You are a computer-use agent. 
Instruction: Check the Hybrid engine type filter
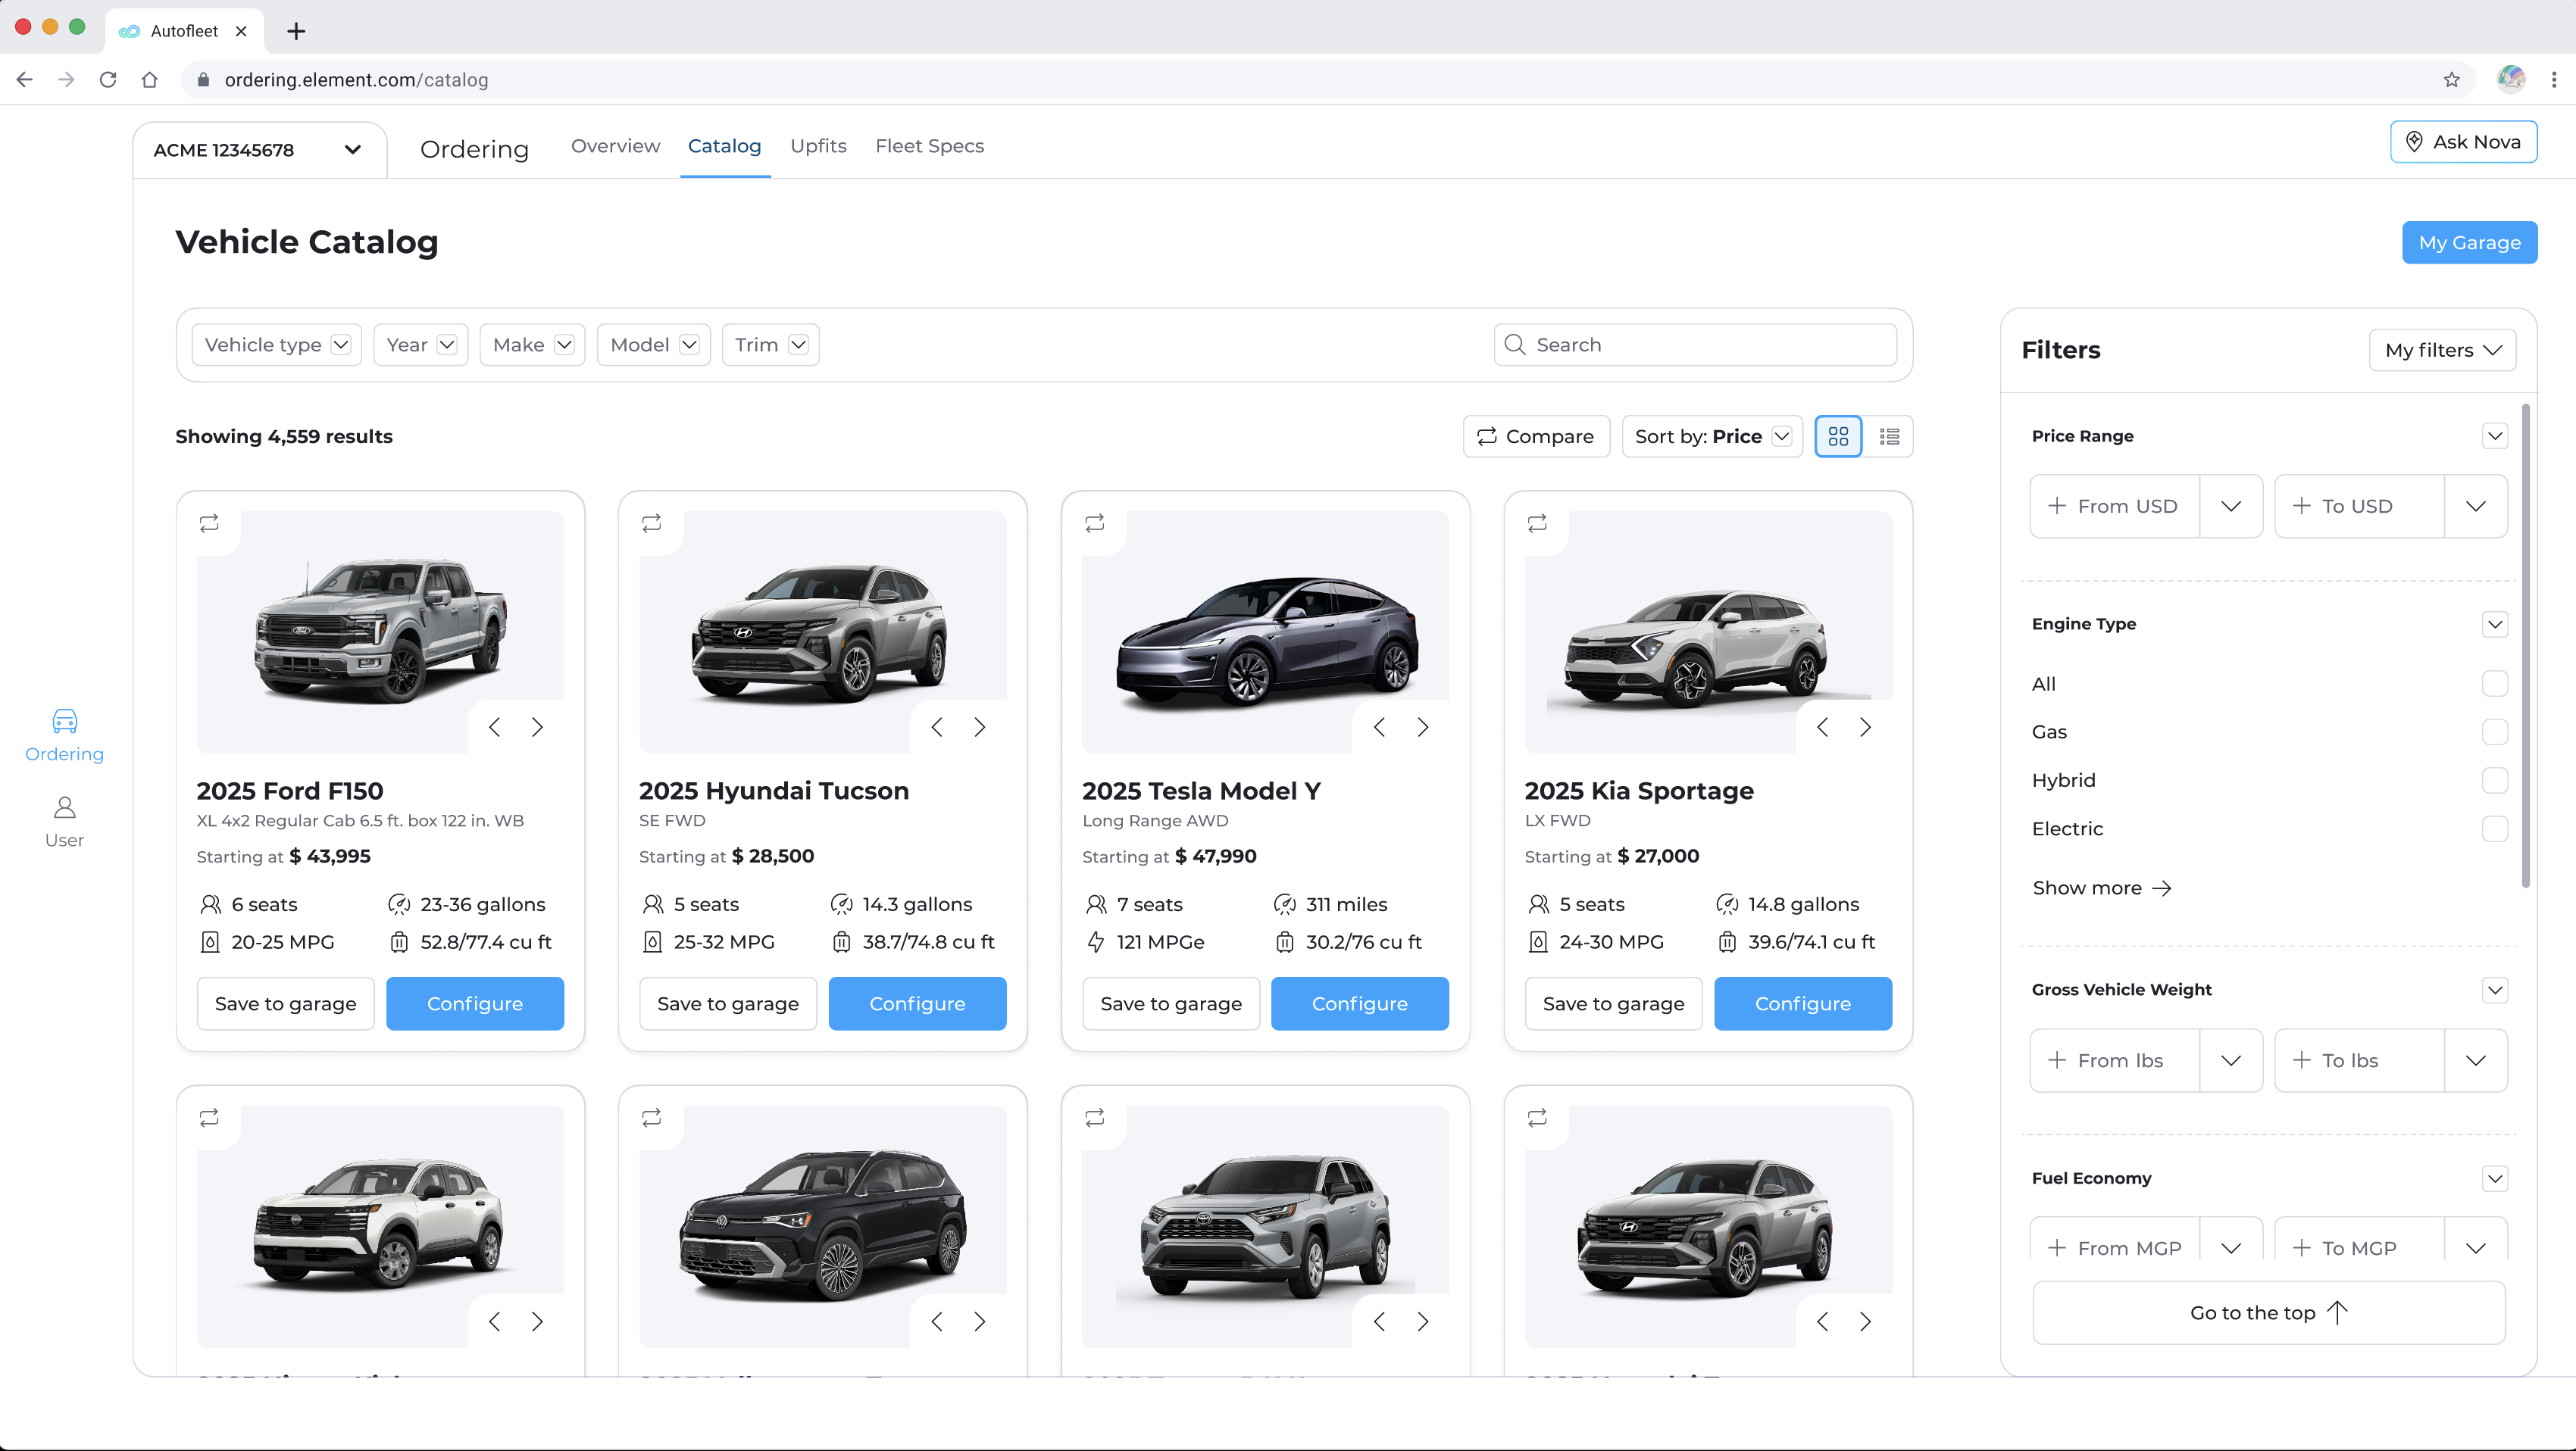(2495, 781)
